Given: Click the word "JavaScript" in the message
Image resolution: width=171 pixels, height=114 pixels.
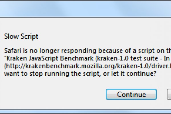Looking at the screenshot, I should click(x=40, y=58).
